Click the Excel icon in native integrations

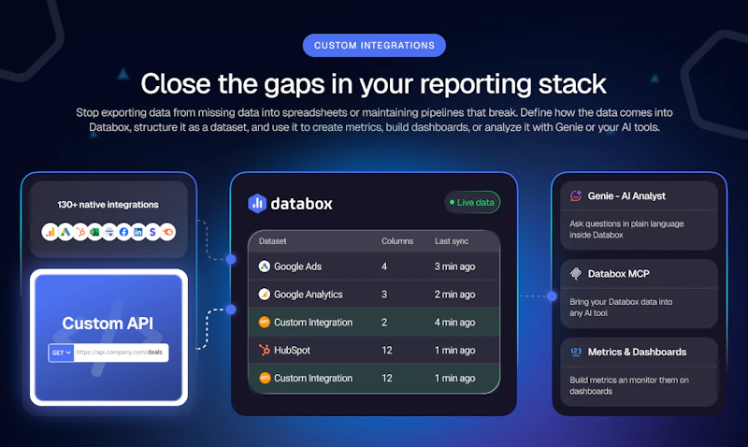[94, 232]
